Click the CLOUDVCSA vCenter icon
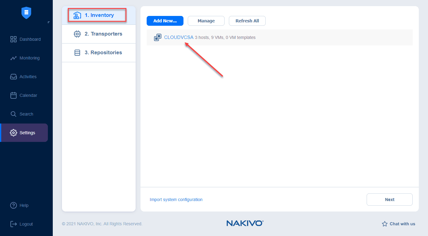The height and width of the screenshot is (236, 428). pyautogui.click(x=158, y=37)
